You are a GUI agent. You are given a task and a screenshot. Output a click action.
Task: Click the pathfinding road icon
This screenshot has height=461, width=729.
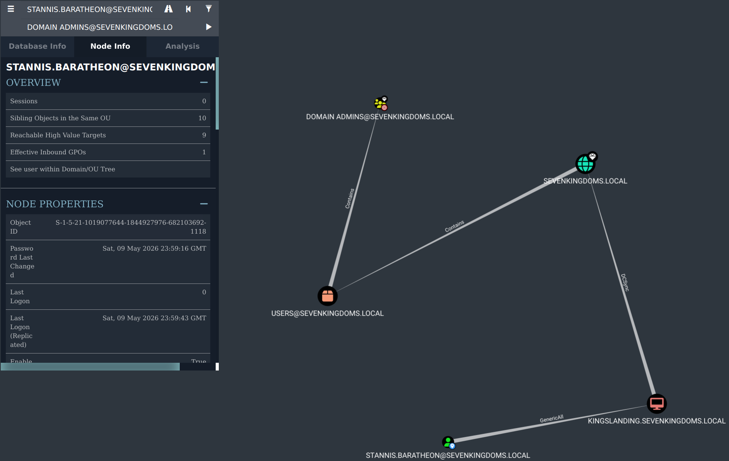(x=169, y=9)
